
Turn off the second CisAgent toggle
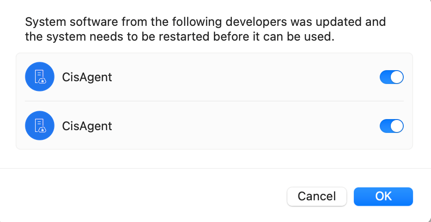tap(391, 126)
